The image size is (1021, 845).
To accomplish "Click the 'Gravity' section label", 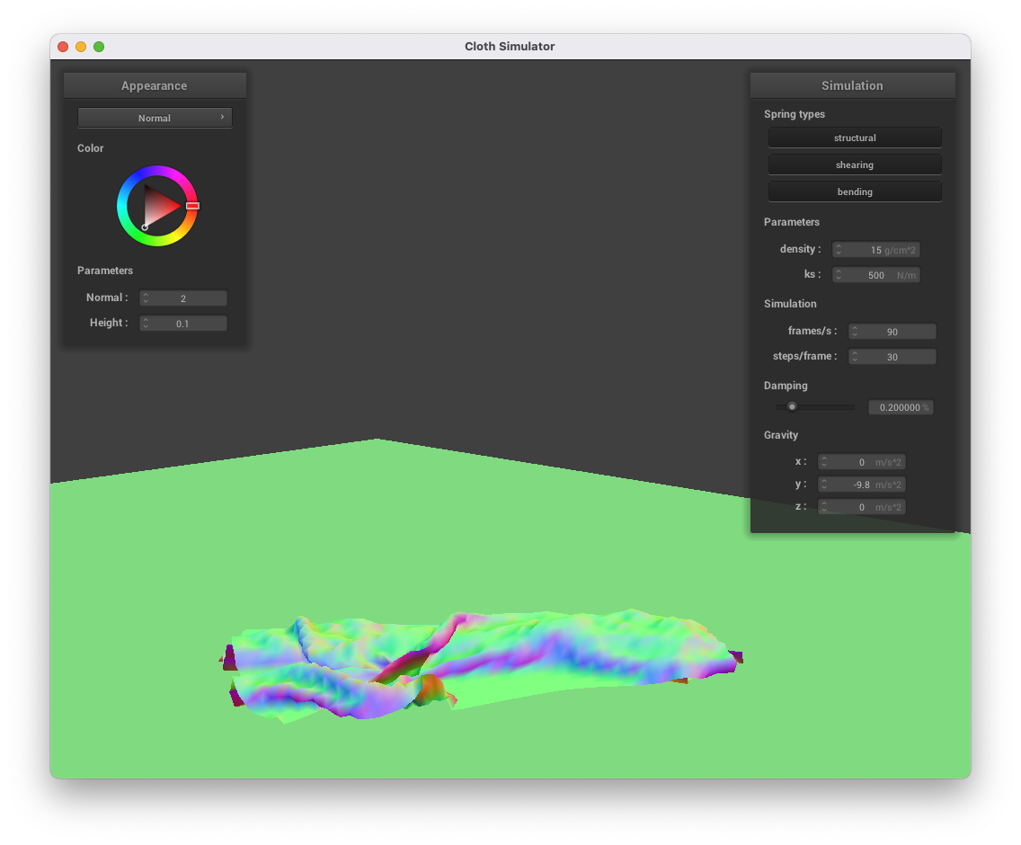I will 781,435.
